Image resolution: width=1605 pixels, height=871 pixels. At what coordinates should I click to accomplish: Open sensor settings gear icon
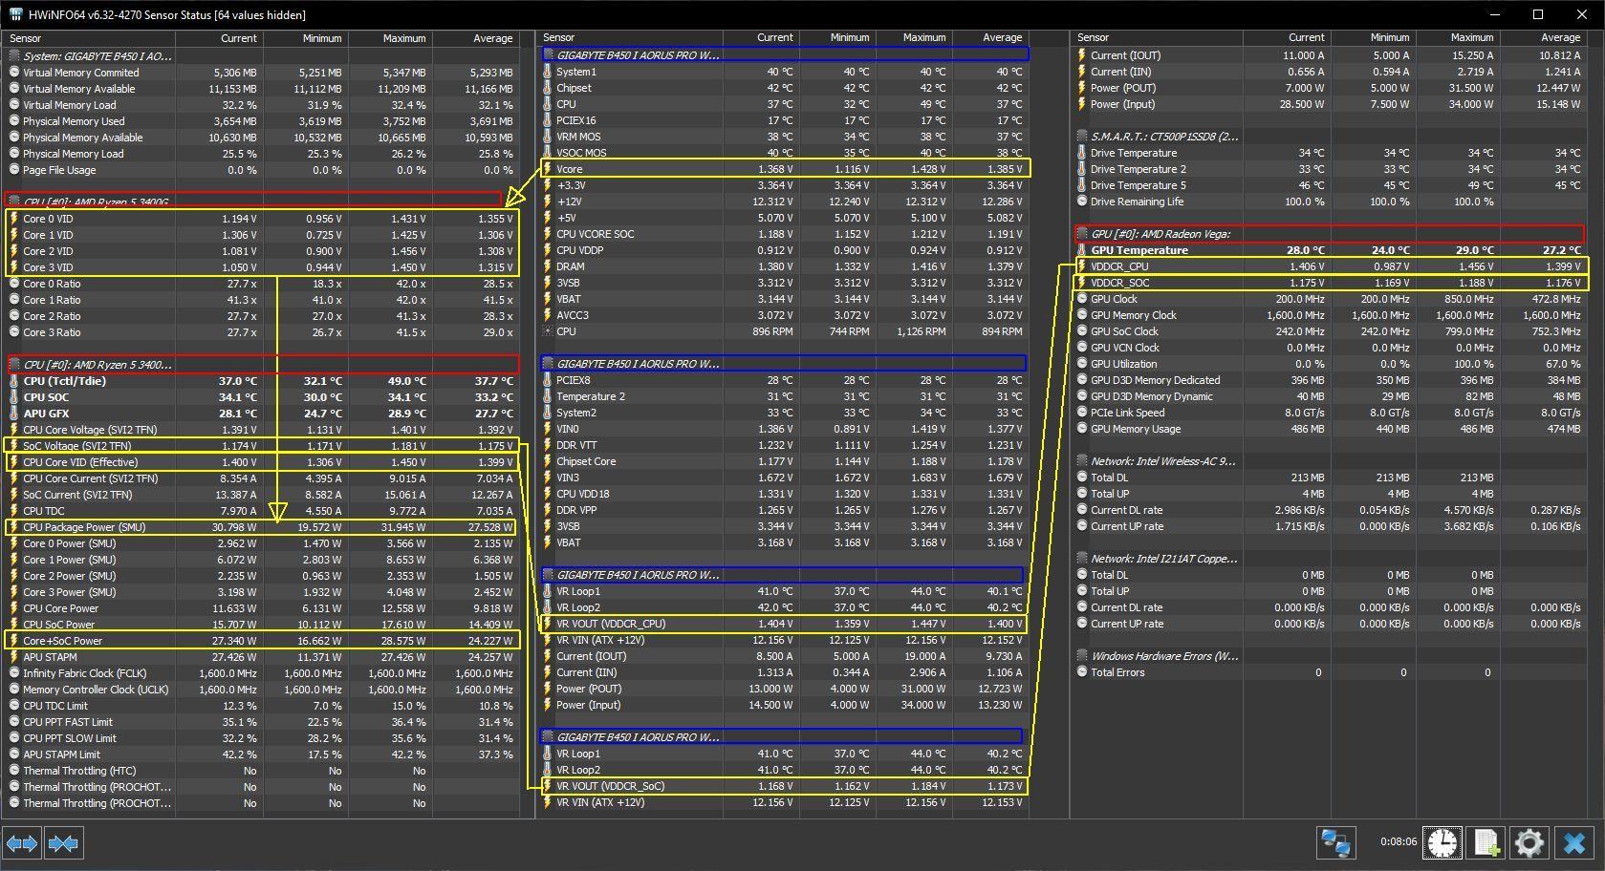point(1529,842)
